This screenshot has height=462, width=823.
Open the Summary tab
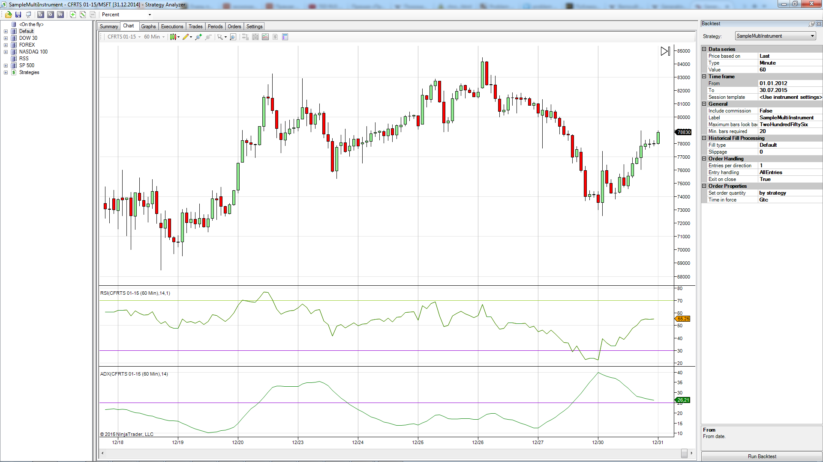click(108, 27)
